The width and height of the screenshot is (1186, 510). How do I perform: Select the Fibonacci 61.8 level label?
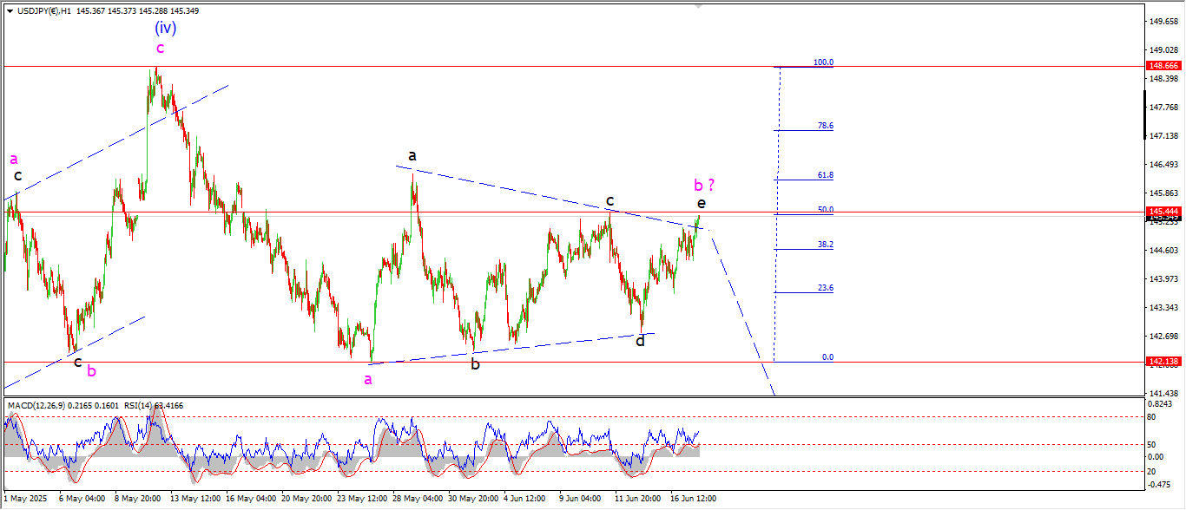[825, 175]
